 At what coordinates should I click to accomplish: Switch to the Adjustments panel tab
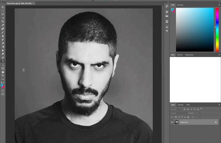point(189,55)
